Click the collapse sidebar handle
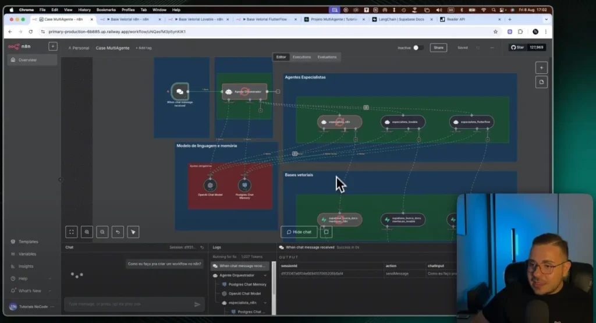Viewport: 596px width, 323px height. click(x=61, y=180)
